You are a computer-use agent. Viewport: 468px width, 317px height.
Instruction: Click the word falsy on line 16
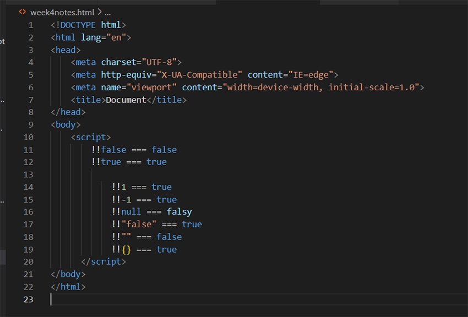click(182, 211)
